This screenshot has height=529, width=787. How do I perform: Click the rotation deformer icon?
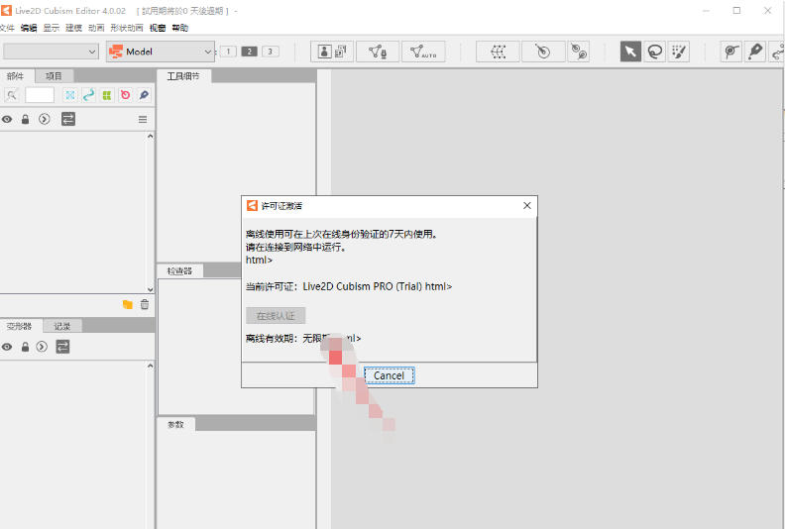click(542, 52)
